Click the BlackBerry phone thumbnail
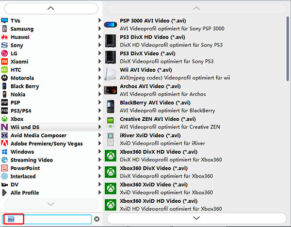 111,107
